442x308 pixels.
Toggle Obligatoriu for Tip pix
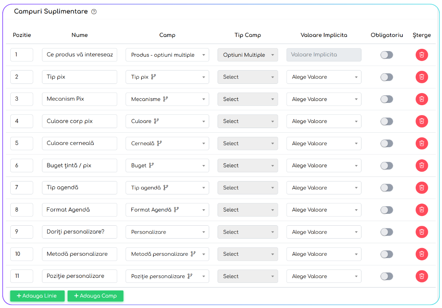pyautogui.click(x=387, y=77)
